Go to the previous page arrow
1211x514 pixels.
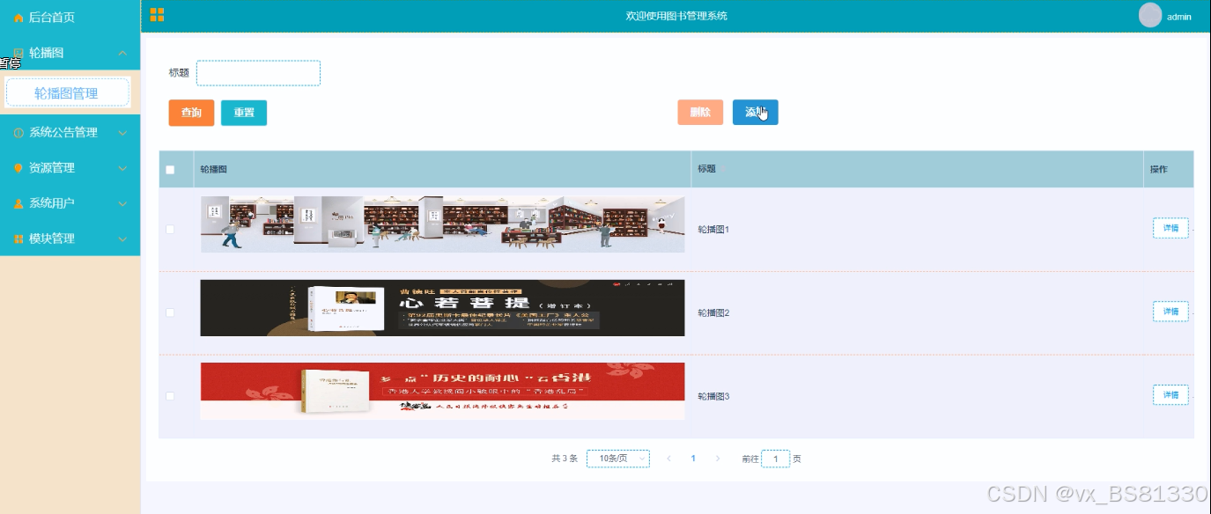tap(668, 459)
